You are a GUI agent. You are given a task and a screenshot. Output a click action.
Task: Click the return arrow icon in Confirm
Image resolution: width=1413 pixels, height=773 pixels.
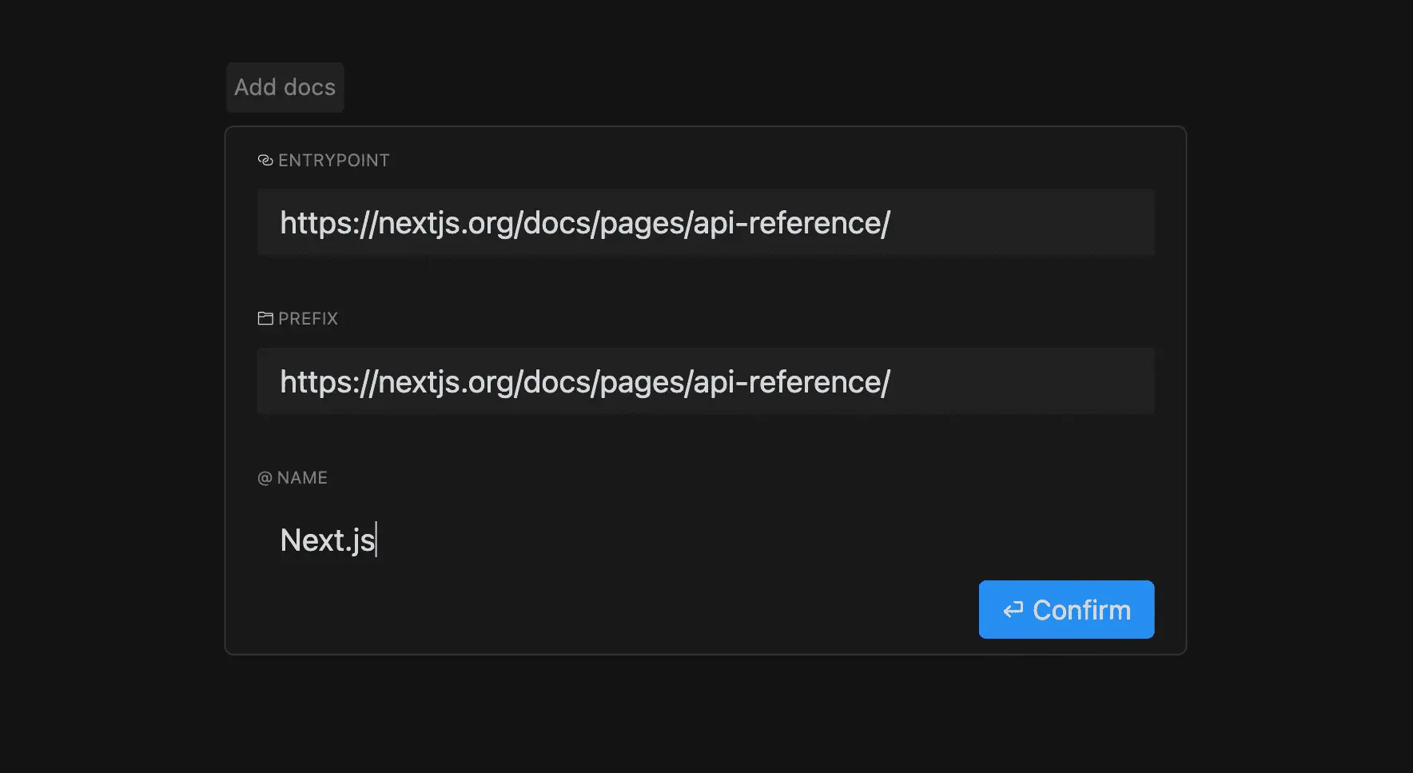click(x=1013, y=610)
